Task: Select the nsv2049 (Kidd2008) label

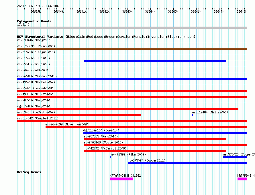Action: click(33, 70)
